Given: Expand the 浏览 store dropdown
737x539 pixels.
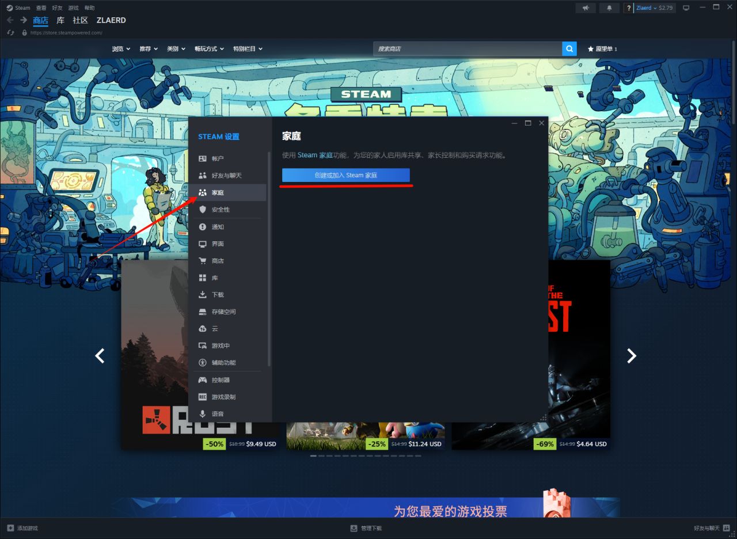Looking at the screenshot, I should click(121, 49).
